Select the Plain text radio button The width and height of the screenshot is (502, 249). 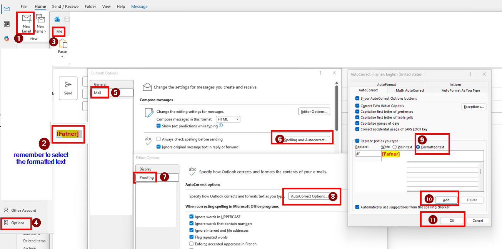coord(395,147)
